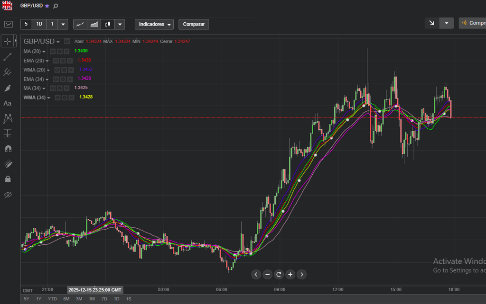The height and width of the screenshot is (304, 486).
Task: Remove the WMA (20) indicator
Action: click(x=71, y=70)
